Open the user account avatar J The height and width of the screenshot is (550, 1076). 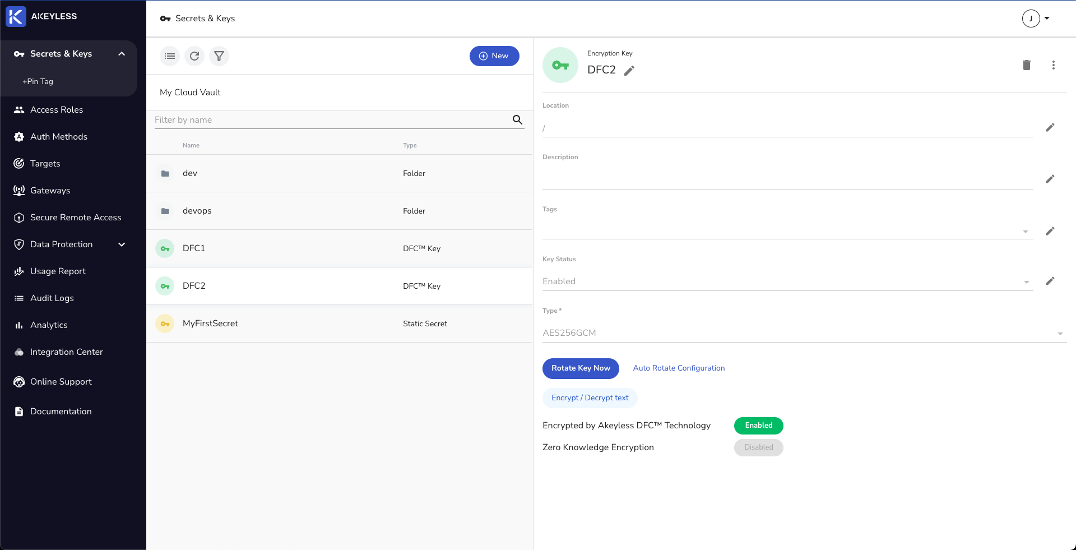tap(1031, 19)
